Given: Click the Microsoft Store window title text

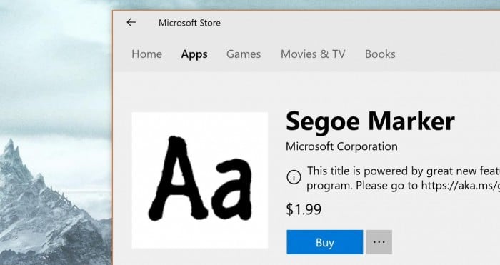Looking at the screenshot, I should [189, 23].
